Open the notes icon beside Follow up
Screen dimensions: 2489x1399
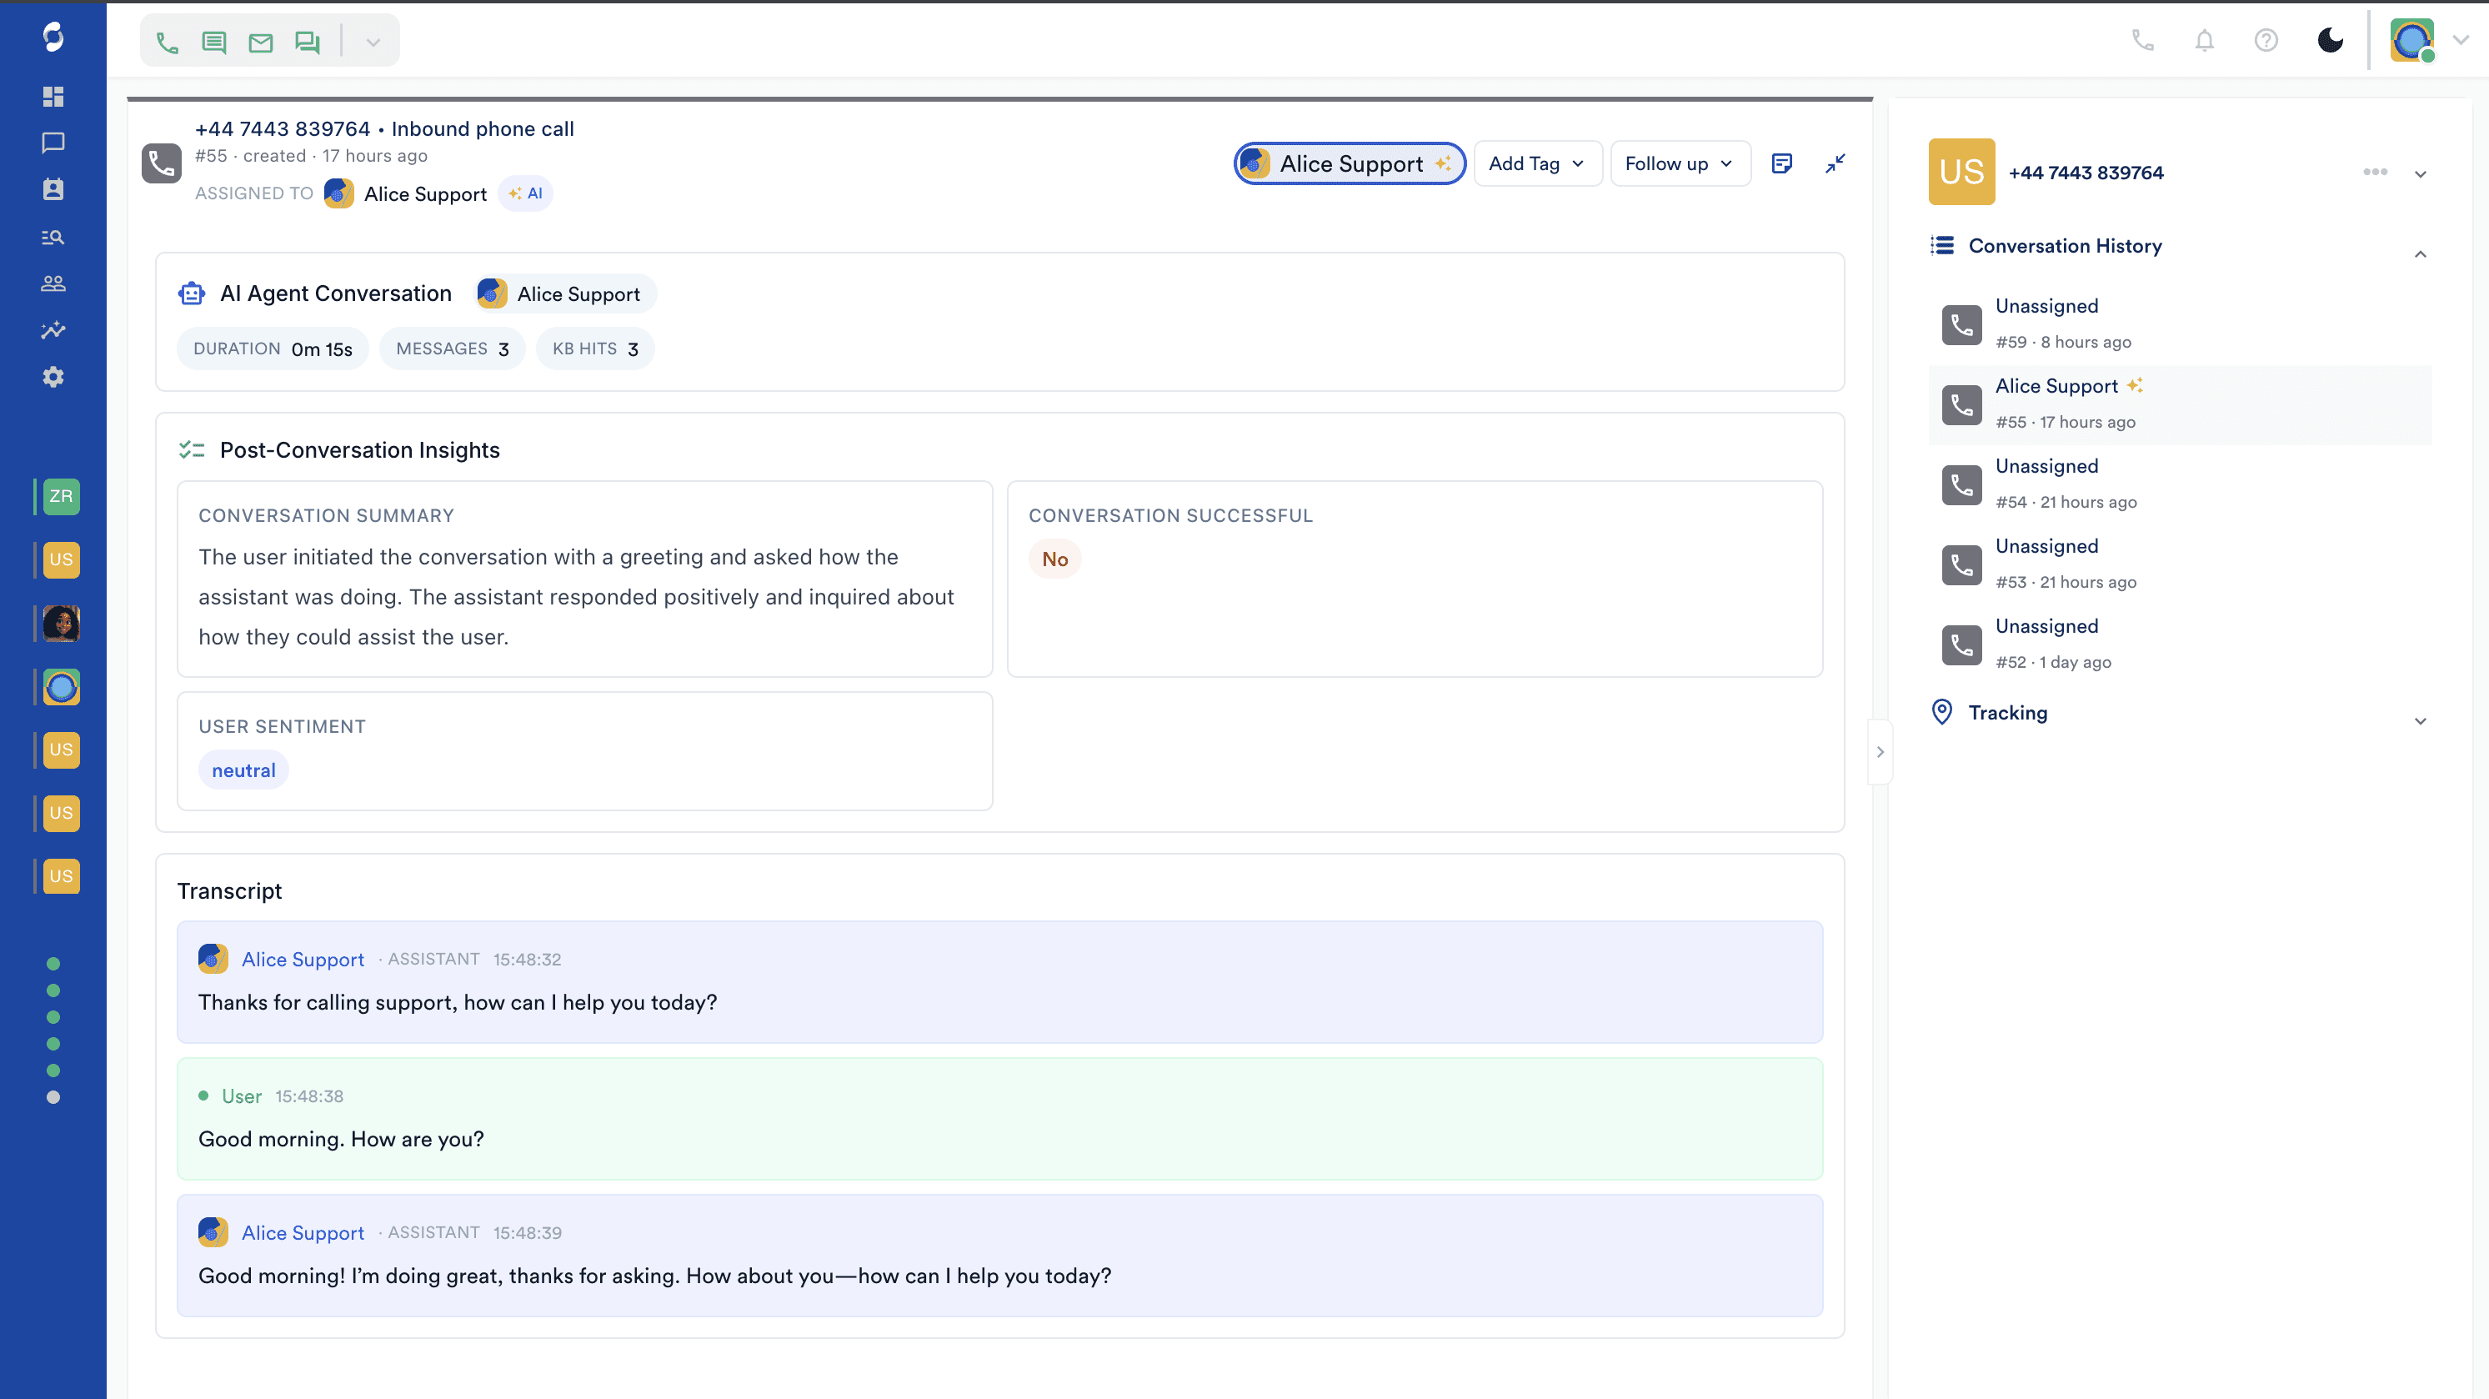[x=1783, y=163]
